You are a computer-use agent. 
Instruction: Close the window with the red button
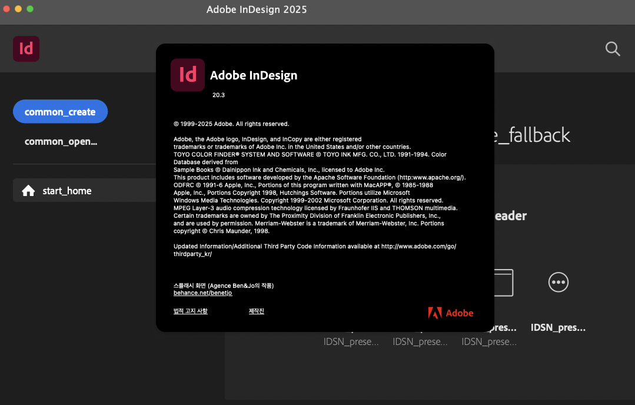click(x=6, y=9)
